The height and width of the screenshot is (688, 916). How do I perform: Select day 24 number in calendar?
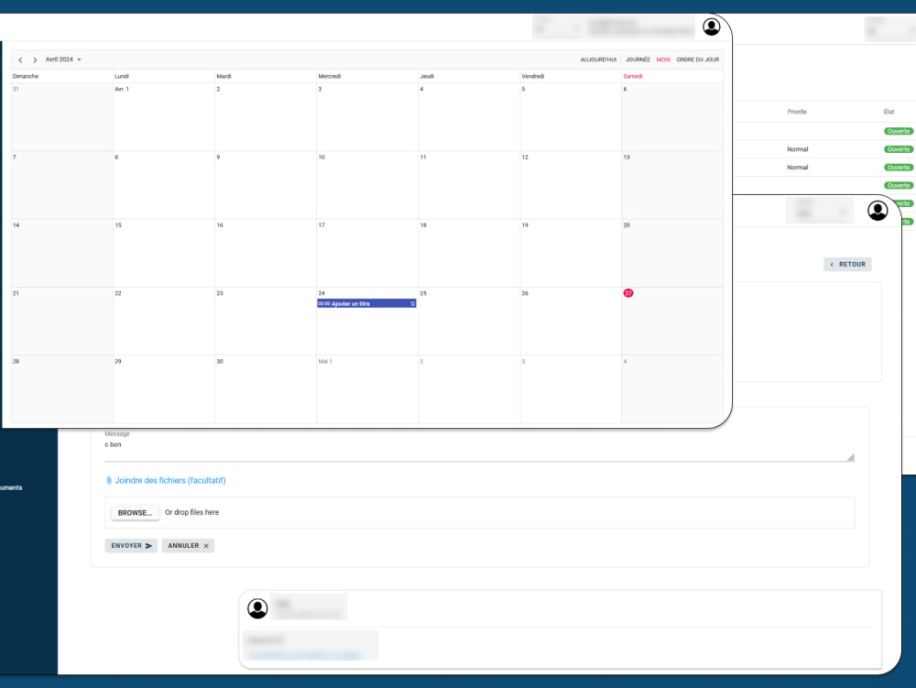pyautogui.click(x=322, y=293)
